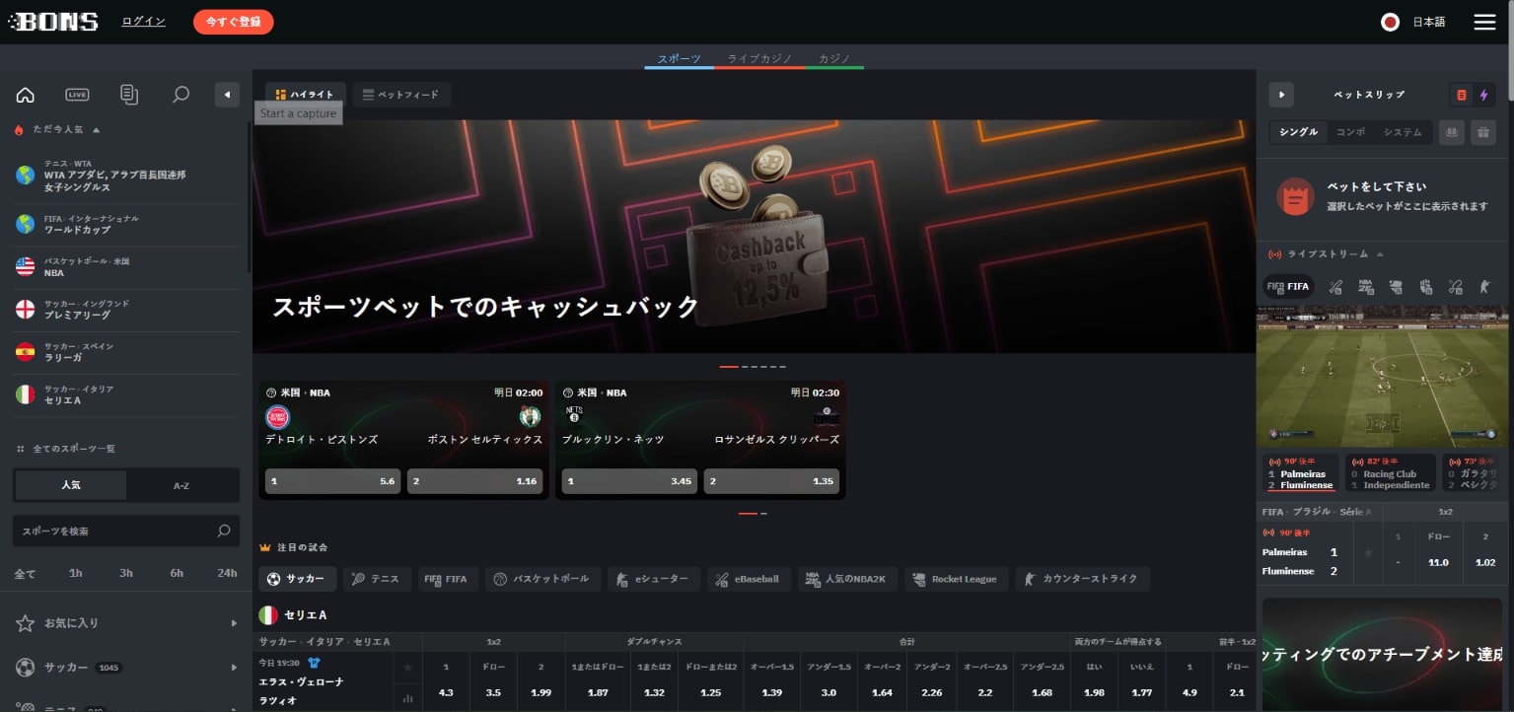Screen dimensions: 1514x712
Task: Click first banner carousel indicator
Action: coord(729,367)
